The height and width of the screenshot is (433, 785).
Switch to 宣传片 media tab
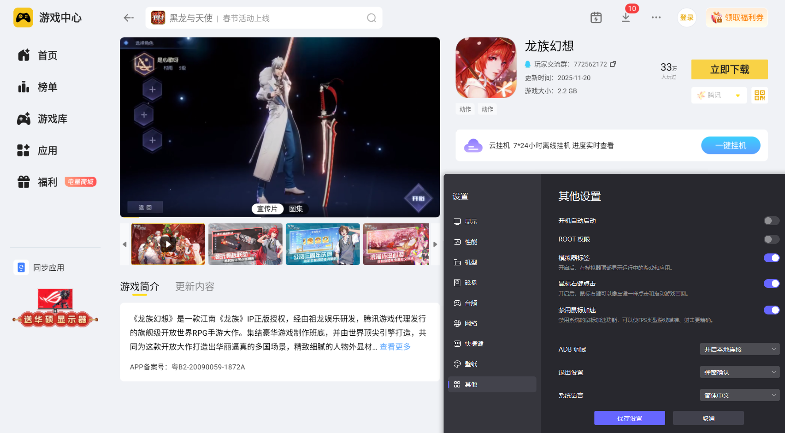[x=267, y=209]
